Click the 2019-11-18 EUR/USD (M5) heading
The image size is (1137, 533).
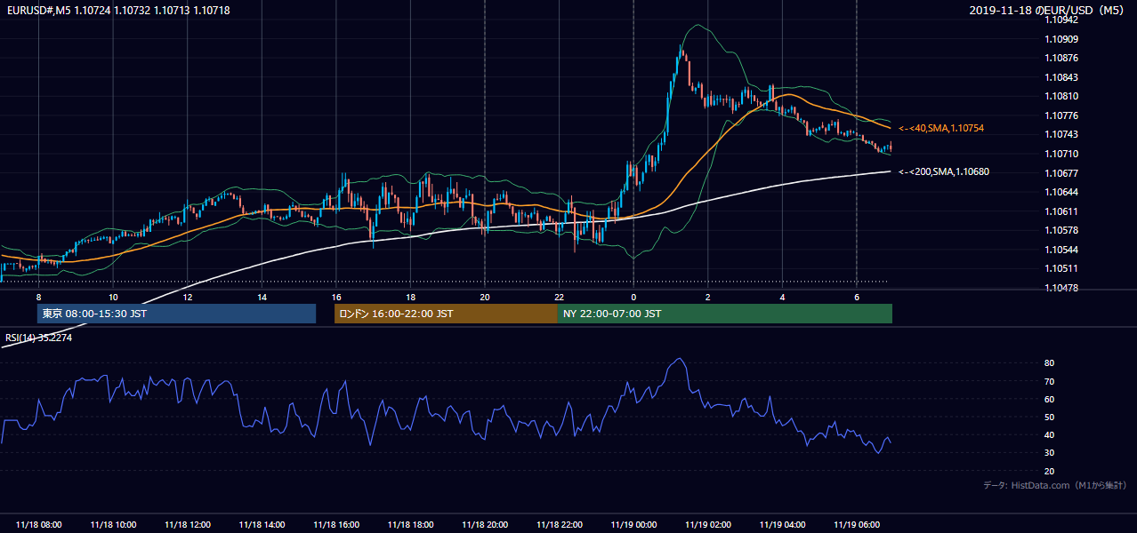coord(1048,11)
